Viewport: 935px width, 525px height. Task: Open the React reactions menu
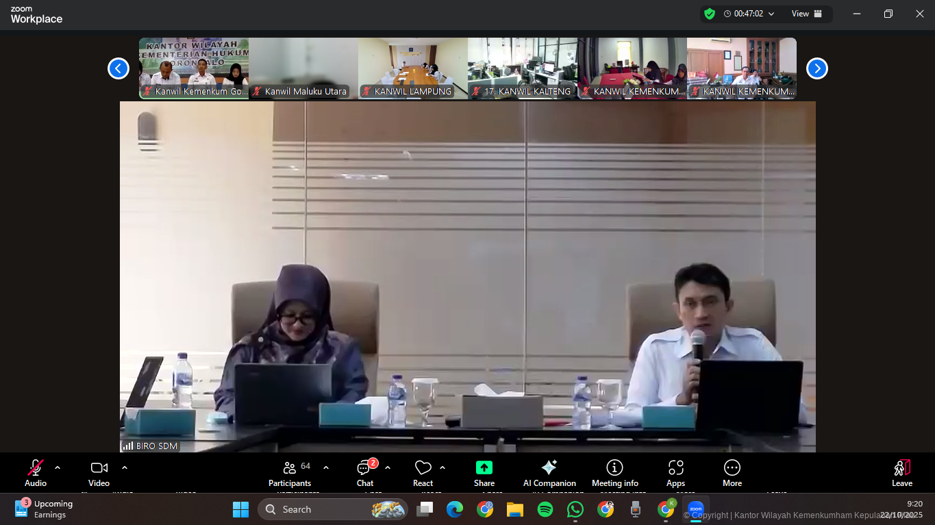click(x=423, y=472)
